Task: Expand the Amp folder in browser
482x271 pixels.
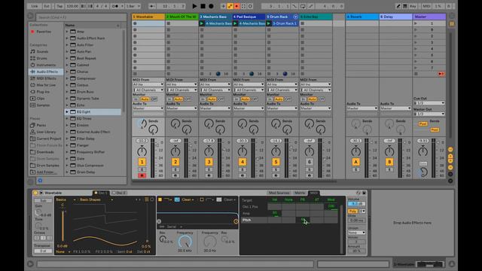Action: 67,32
